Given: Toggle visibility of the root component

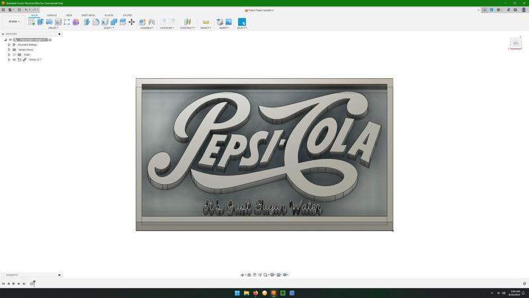Looking at the screenshot, I should tap(11, 40).
